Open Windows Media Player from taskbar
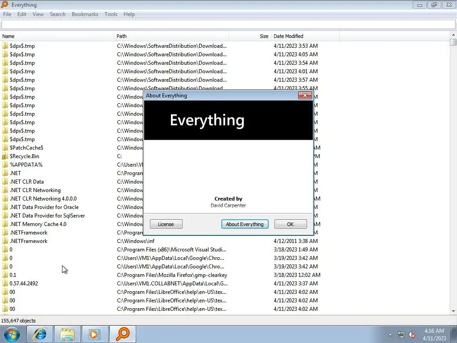This screenshot has width=457, height=343. (x=95, y=334)
